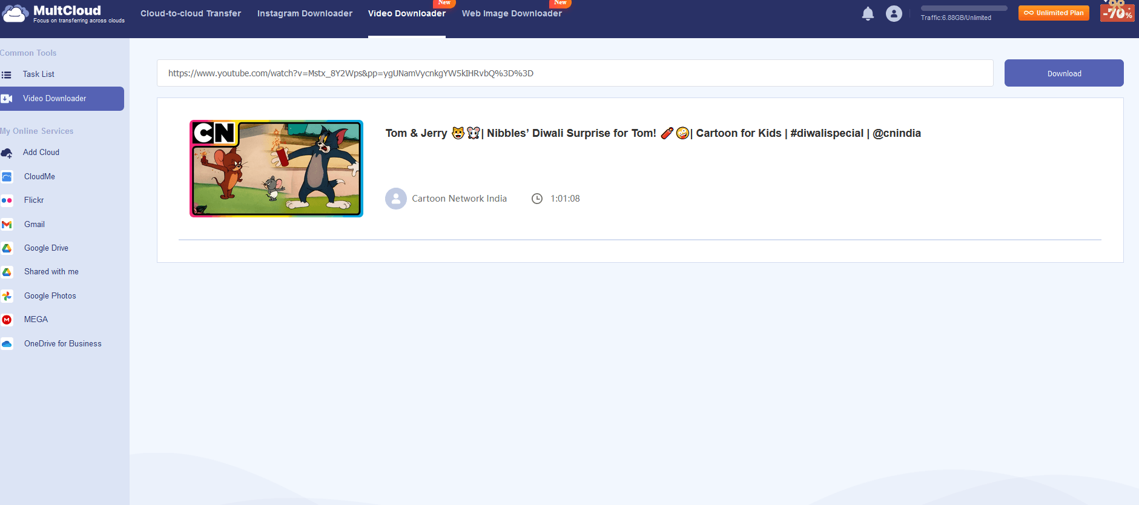Screen dimensions: 1139x505
Task: Click the Download button
Action: 1064,73
